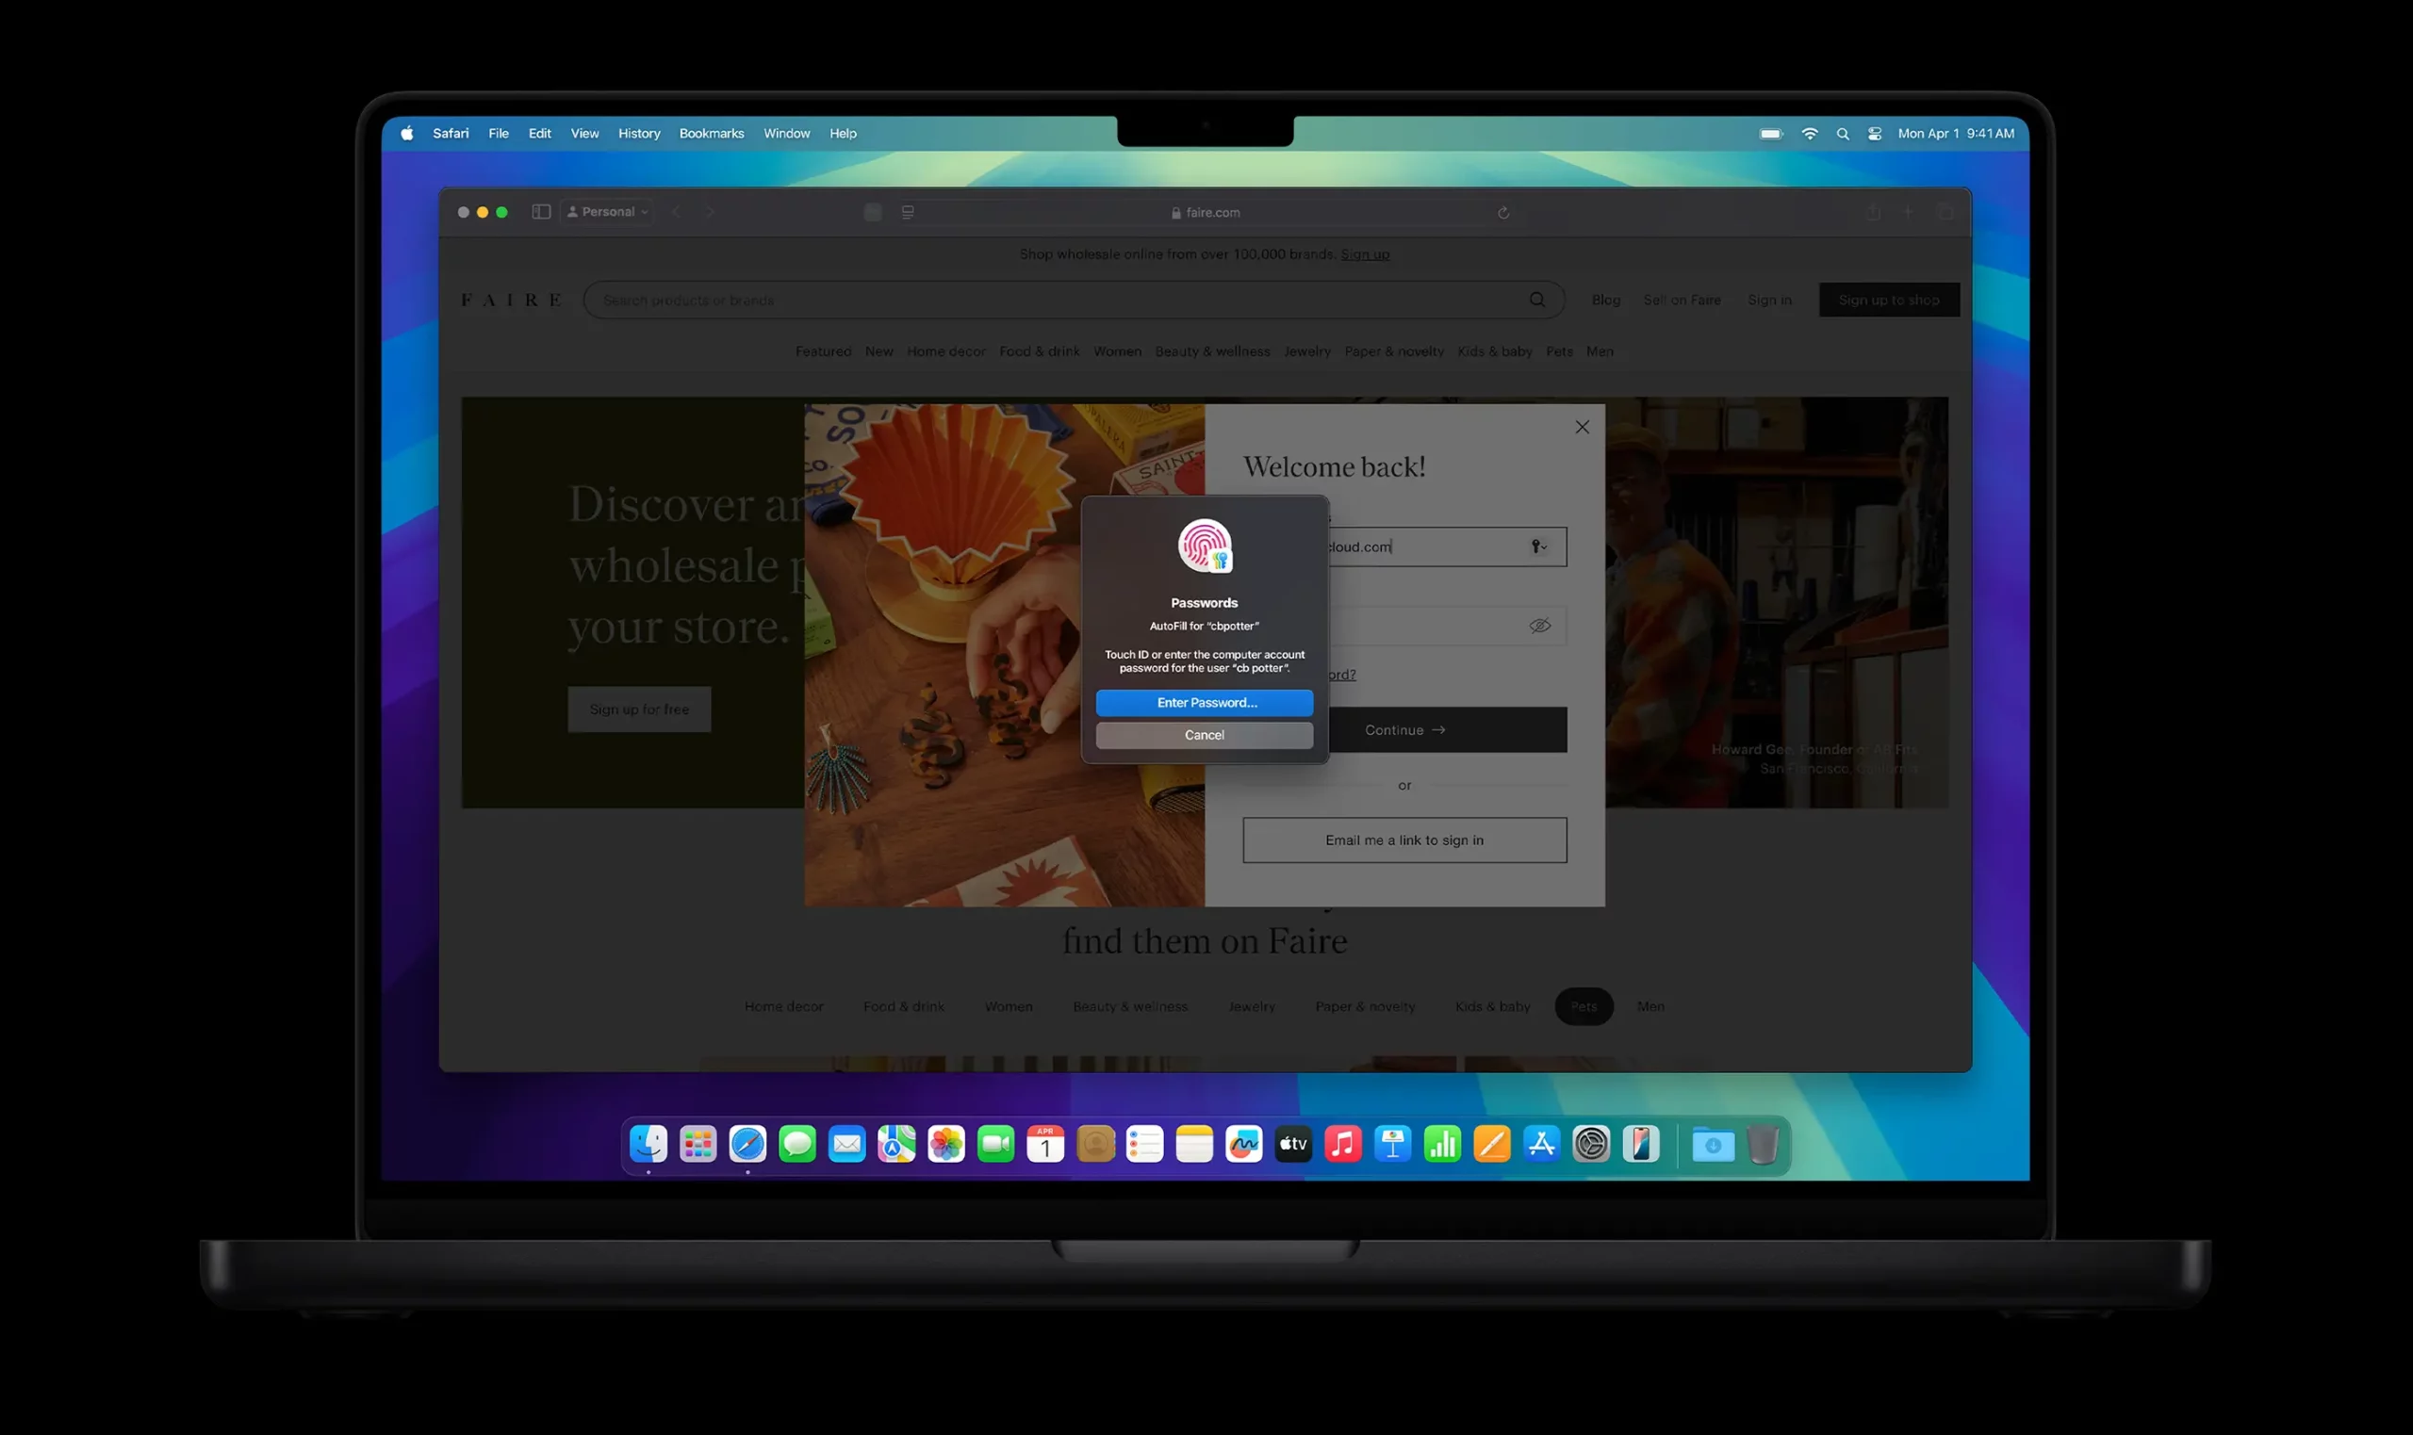
Task: Open Freeform app in the dock
Action: point(1244,1145)
